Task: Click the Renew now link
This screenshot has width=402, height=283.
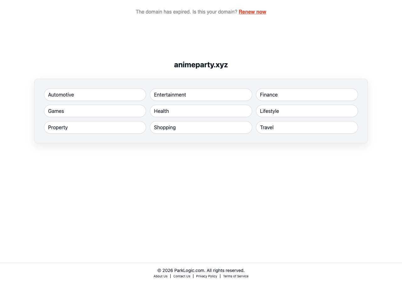Action: coord(252,12)
